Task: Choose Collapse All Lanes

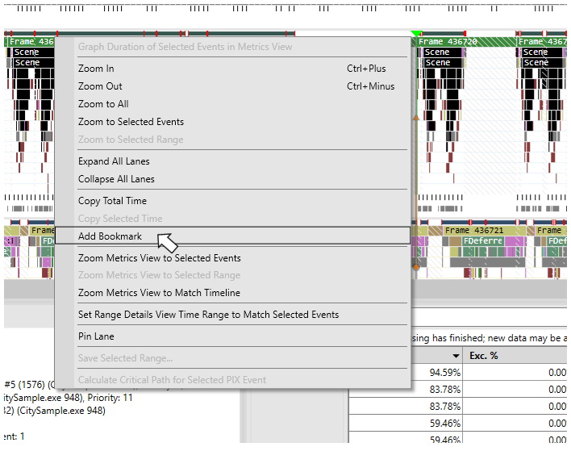Action: tap(233, 179)
